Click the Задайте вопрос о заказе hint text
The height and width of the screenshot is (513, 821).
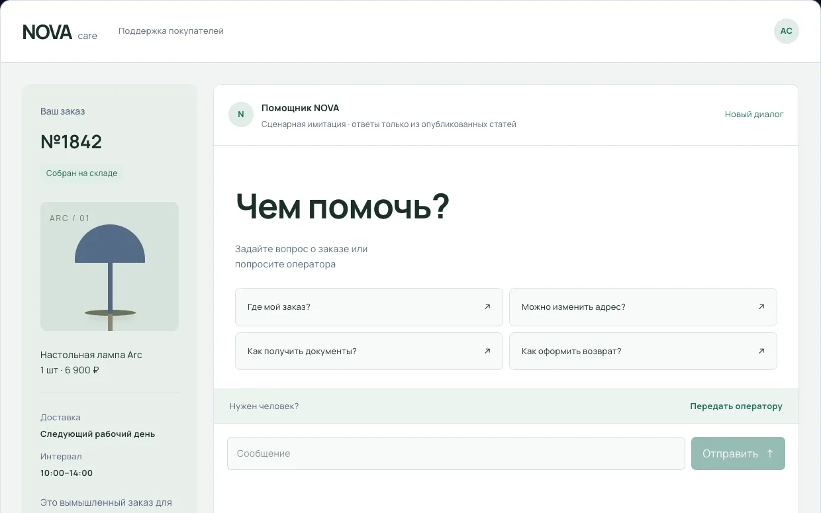click(x=301, y=257)
